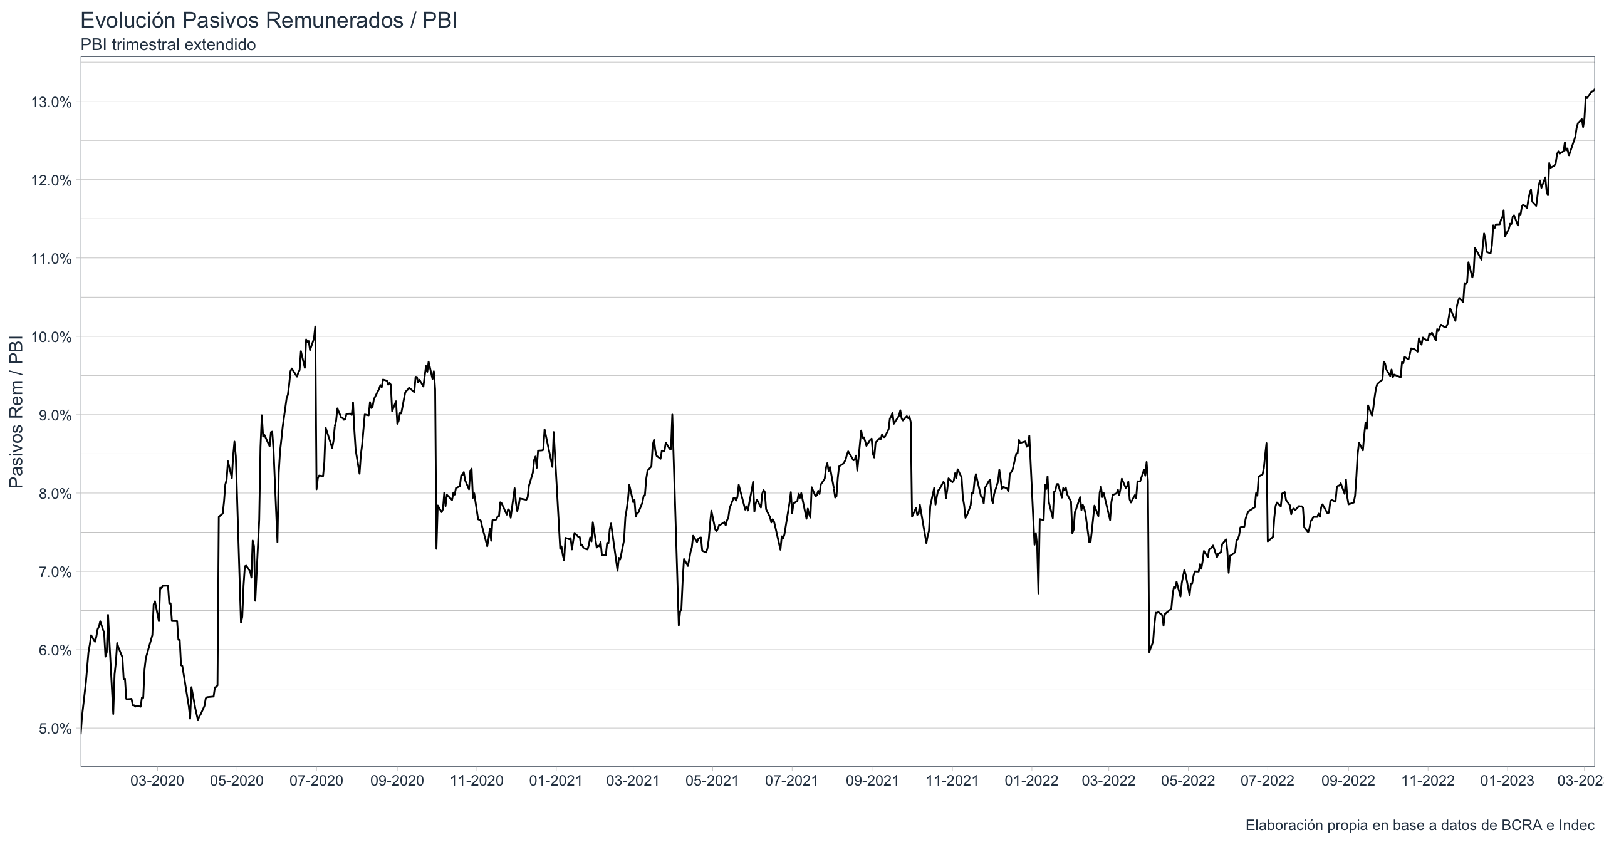
Task: Click the 03-2020 date label on x-axis
Action: click(x=157, y=781)
